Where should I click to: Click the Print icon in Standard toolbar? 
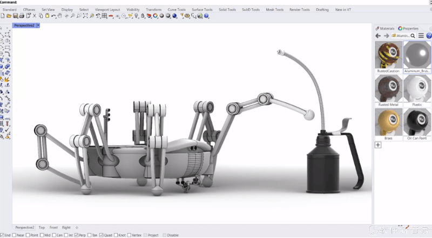[22, 16]
